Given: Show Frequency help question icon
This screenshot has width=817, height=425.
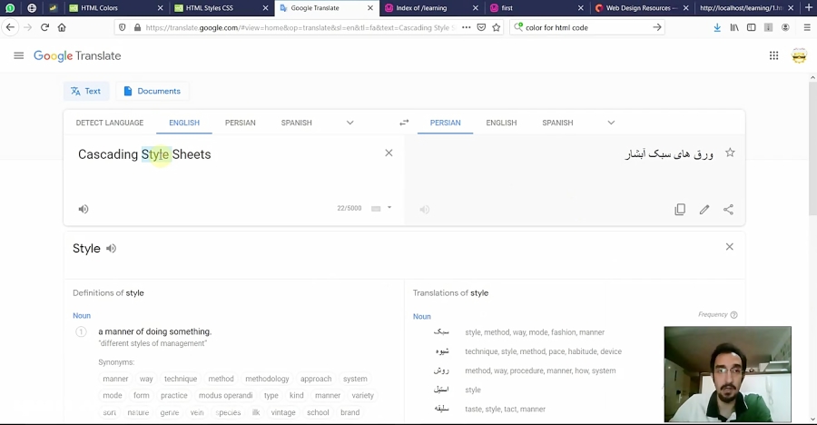Looking at the screenshot, I should click(x=733, y=314).
